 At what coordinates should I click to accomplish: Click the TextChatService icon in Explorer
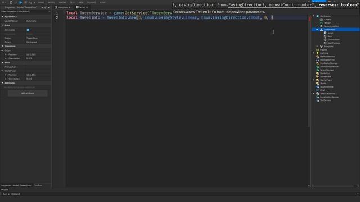coord(318,94)
